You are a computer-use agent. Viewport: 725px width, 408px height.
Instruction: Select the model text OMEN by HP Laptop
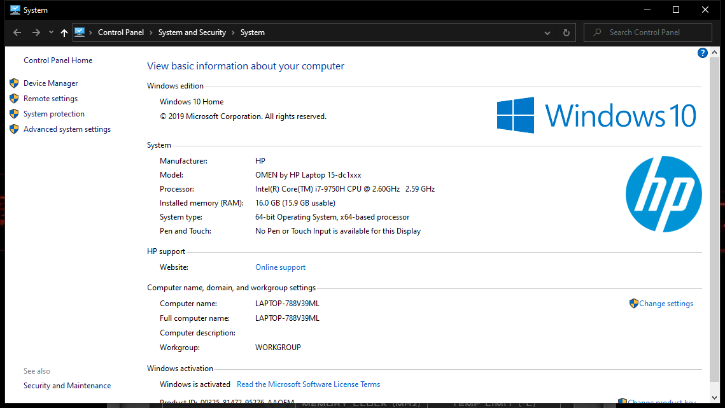click(x=308, y=175)
